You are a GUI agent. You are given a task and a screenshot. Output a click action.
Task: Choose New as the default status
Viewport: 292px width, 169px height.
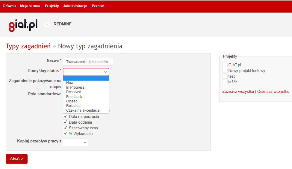tap(86, 83)
